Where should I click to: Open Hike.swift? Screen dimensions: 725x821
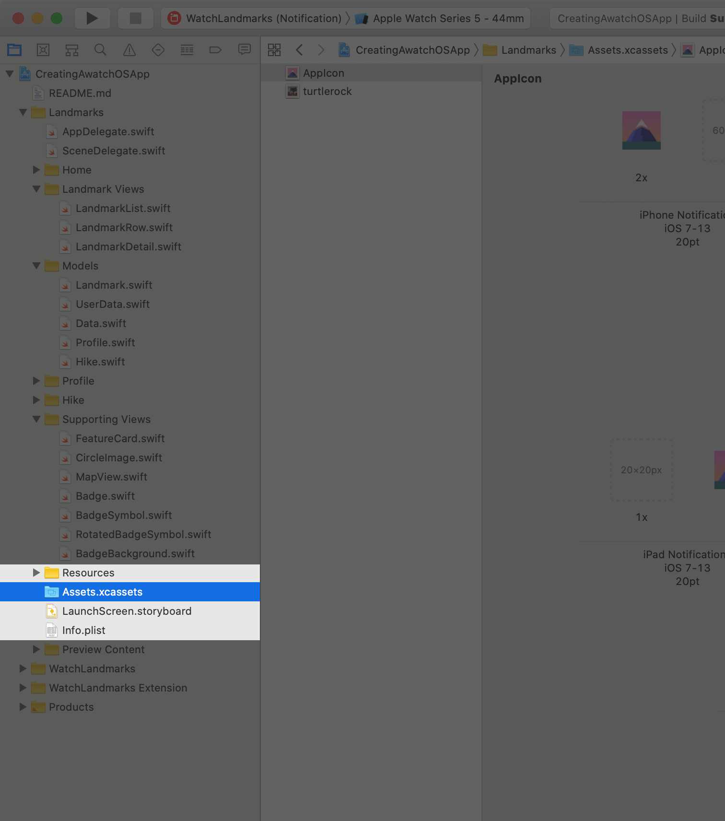click(130, 362)
